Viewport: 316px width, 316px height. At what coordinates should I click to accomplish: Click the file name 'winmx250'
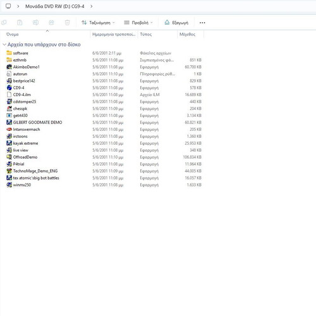(22, 185)
